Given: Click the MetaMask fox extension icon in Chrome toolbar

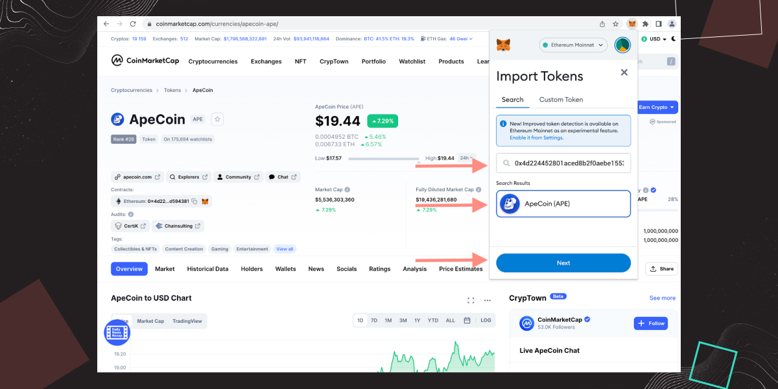Looking at the screenshot, I should [632, 24].
